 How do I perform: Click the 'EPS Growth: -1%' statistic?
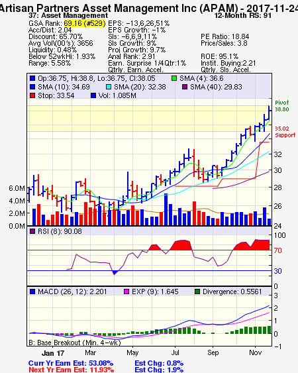click(x=137, y=30)
